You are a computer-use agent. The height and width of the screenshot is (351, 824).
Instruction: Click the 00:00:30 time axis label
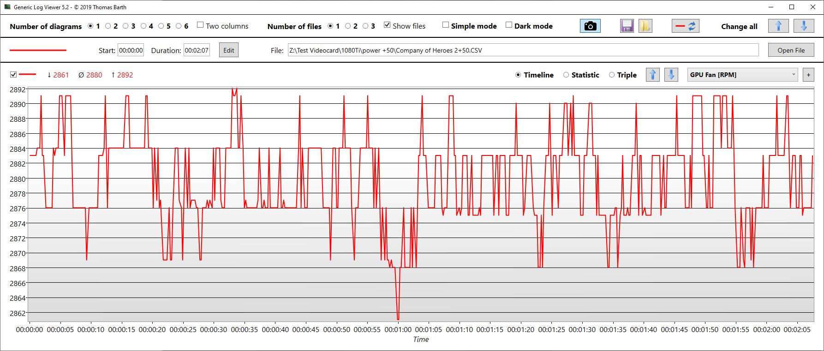point(214,330)
